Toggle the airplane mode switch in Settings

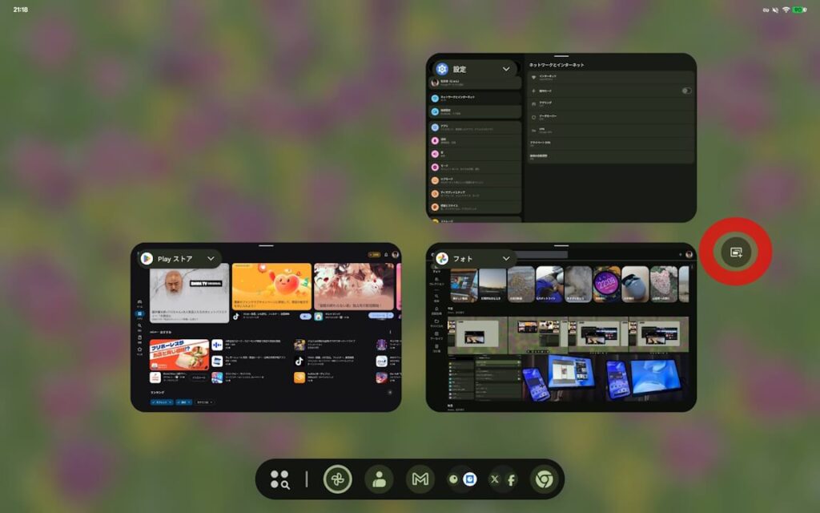coord(686,91)
